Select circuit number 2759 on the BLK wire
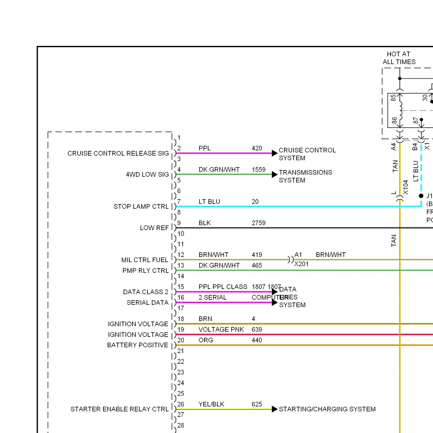Image resolution: width=433 pixels, height=433 pixels. [x=258, y=223]
